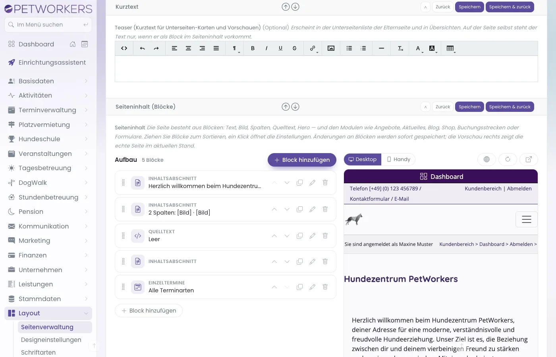The height and width of the screenshot is (357, 556).
Task: Open the background color dropdown
Action: (433, 48)
